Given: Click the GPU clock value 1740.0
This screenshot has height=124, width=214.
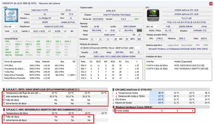Looking at the screenshot, I should (159, 38).
